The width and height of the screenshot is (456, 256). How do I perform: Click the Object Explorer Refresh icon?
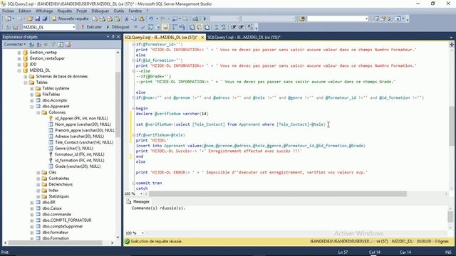tap(61, 44)
